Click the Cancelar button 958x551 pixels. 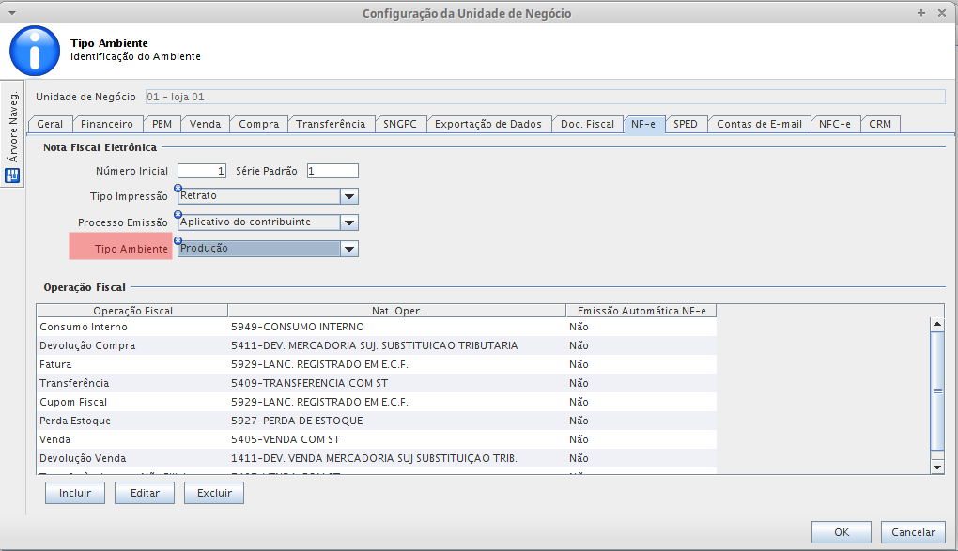click(914, 532)
